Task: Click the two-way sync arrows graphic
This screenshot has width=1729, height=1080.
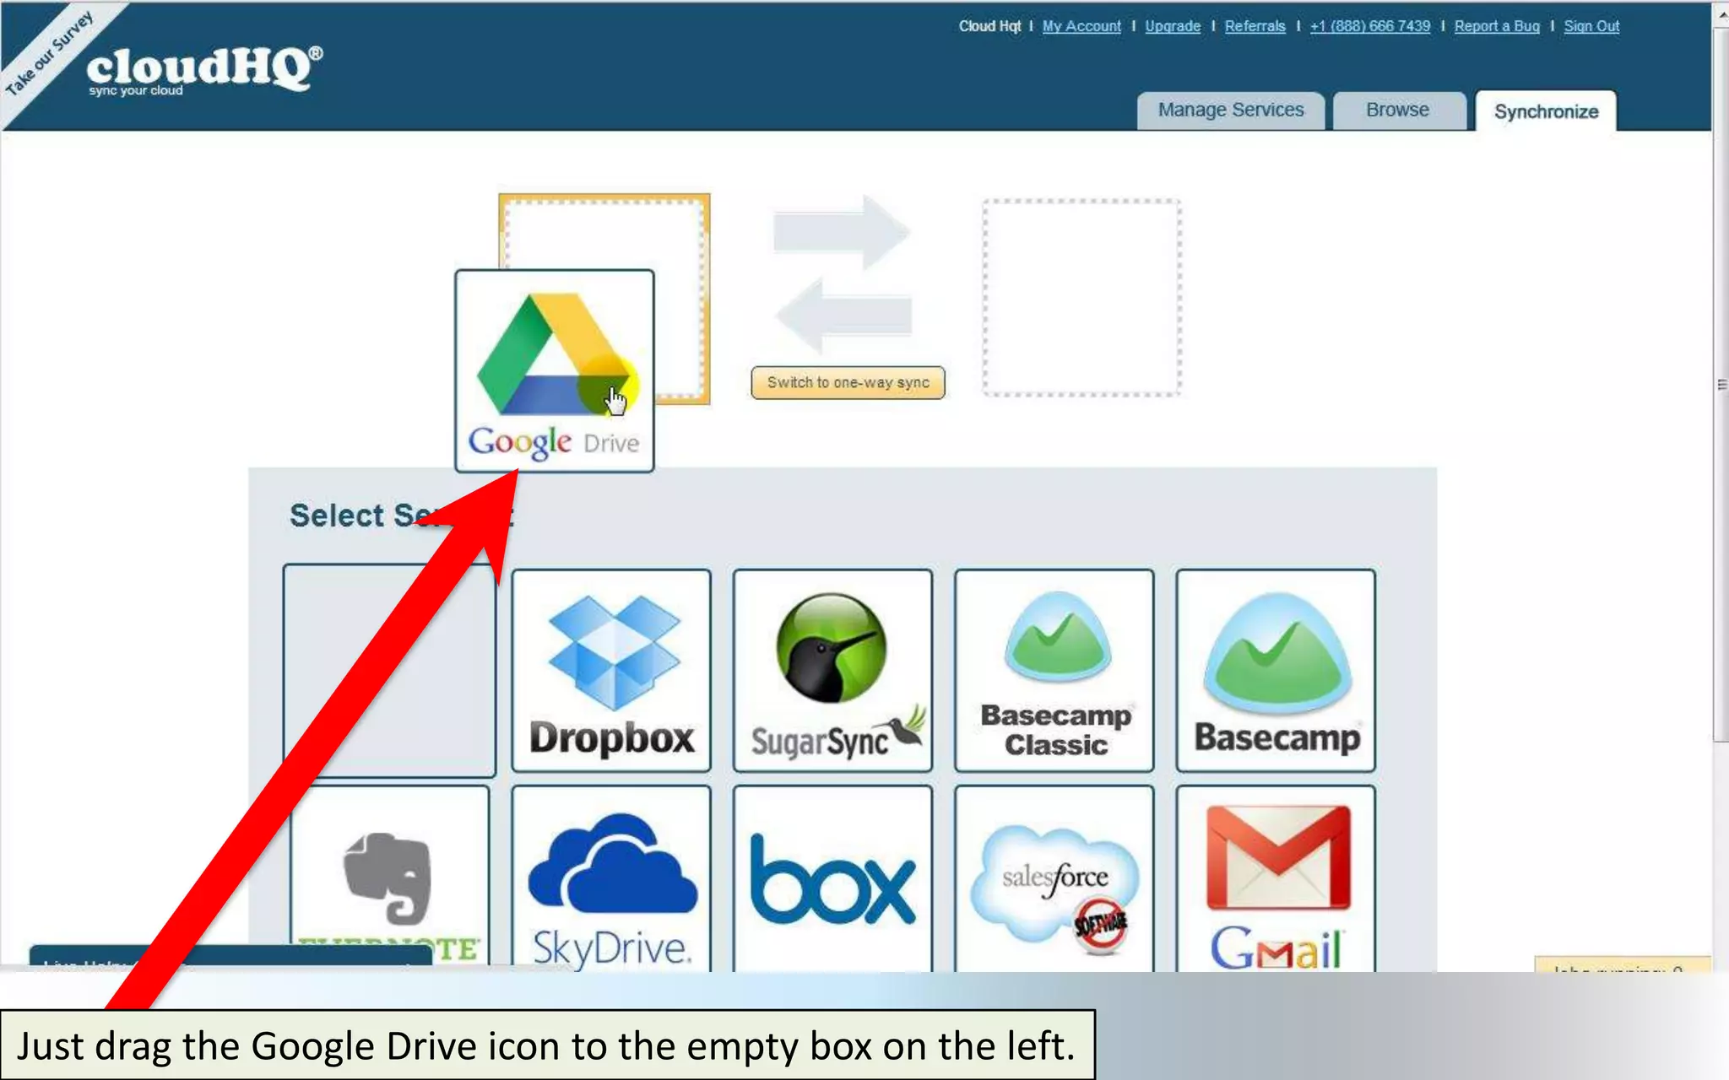Action: 843,274
